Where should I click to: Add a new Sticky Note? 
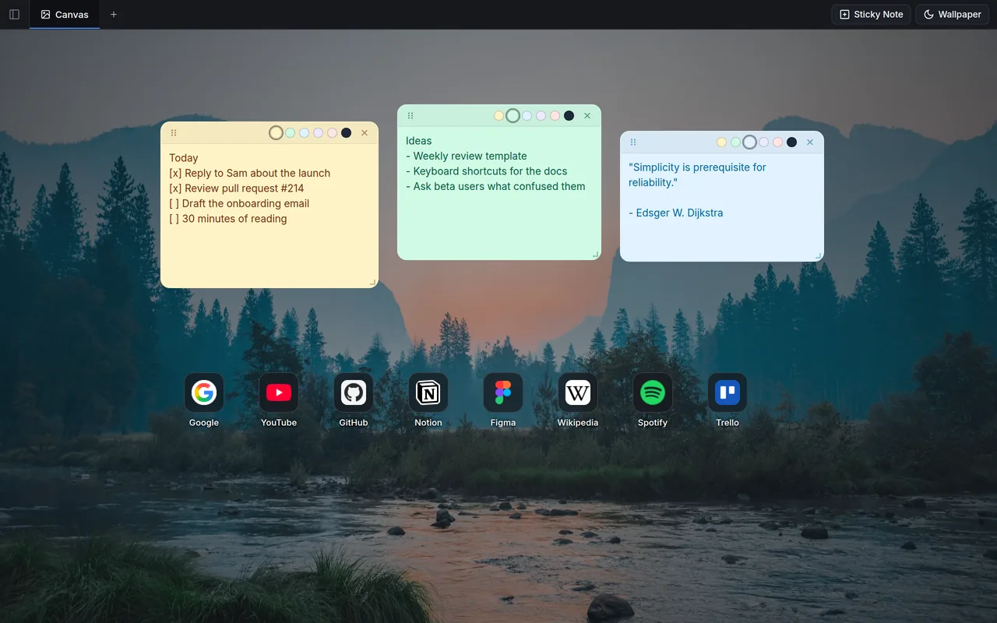coord(871,14)
